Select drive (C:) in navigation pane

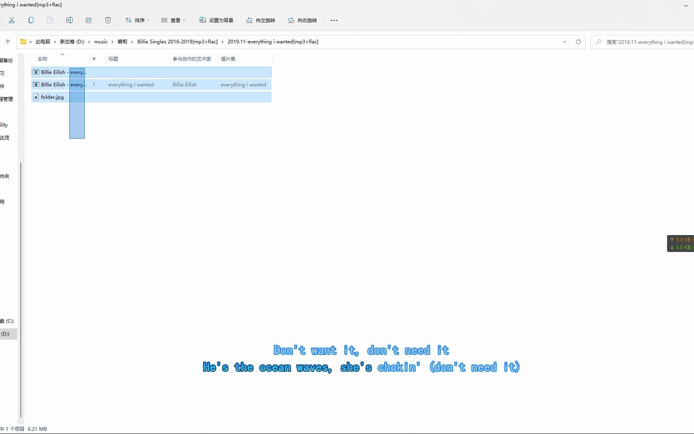click(7, 321)
